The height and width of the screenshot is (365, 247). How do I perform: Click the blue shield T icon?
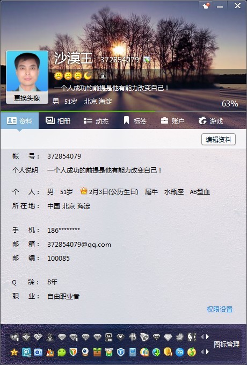[x=121, y=352]
